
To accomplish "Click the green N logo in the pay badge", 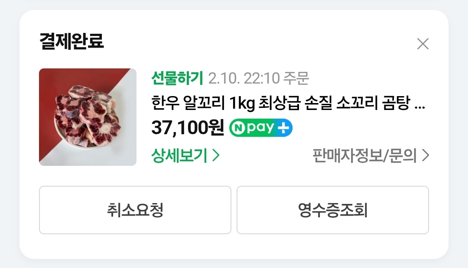I will tap(238, 128).
